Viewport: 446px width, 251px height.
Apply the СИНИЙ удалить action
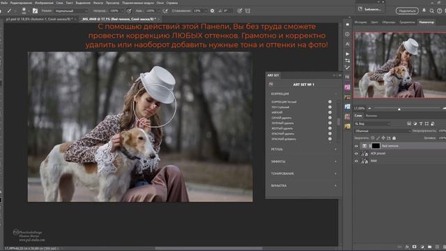tap(282, 118)
